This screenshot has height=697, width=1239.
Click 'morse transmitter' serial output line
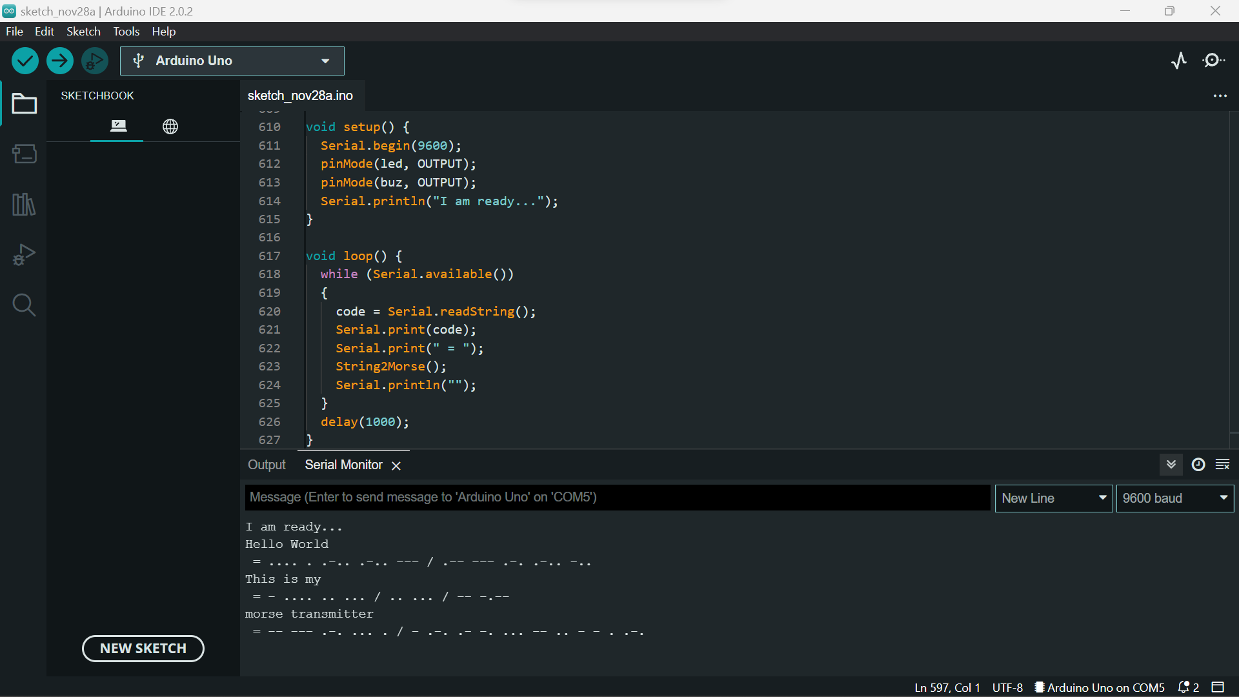[x=309, y=614]
